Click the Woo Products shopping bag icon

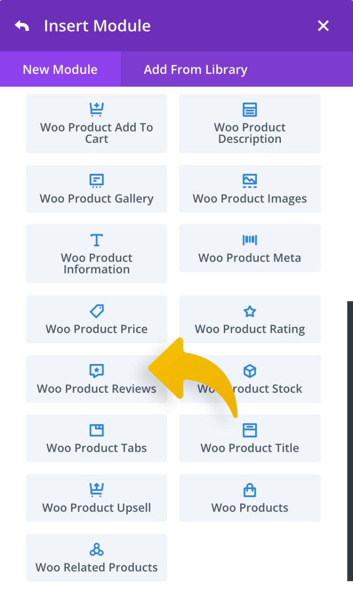(250, 490)
